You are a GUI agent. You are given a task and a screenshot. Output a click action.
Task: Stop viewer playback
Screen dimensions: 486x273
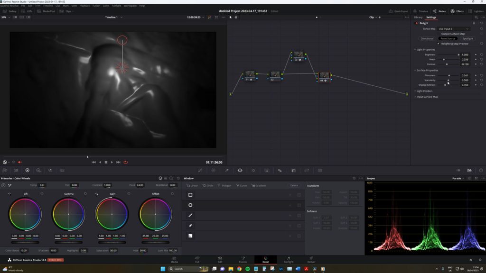click(x=106, y=162)
